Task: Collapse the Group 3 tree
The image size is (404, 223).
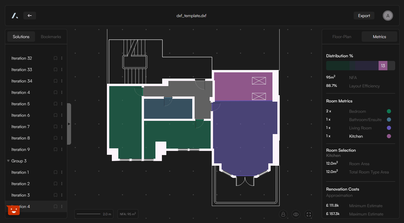Action: (8, 161)
